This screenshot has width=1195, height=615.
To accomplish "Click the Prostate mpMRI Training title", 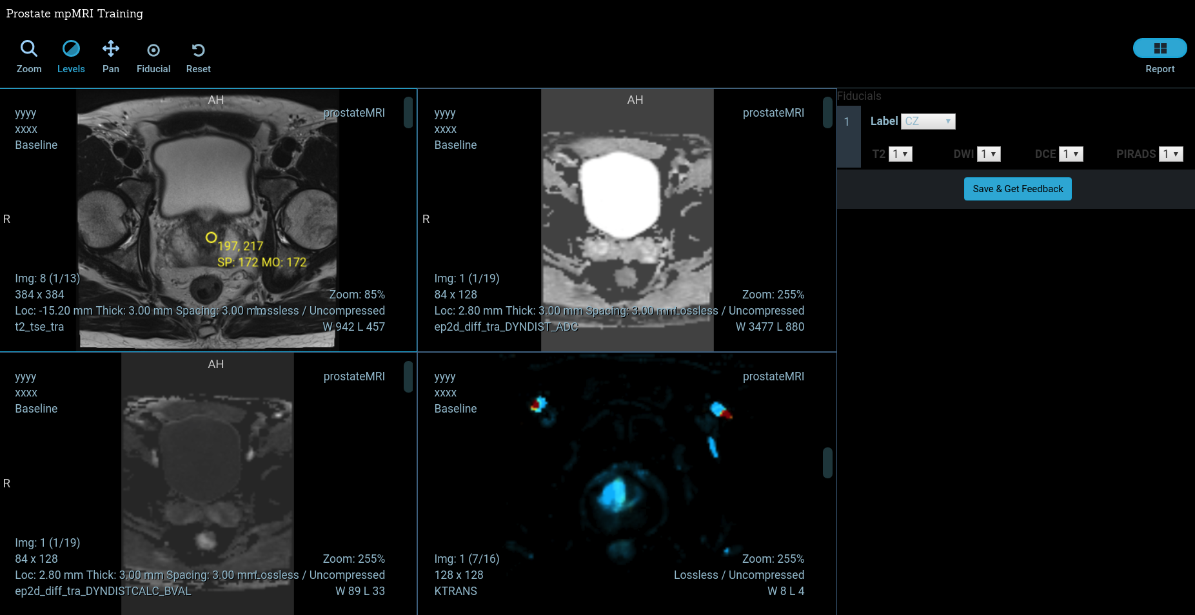I will pyautogui.click(x=75, y=13).
